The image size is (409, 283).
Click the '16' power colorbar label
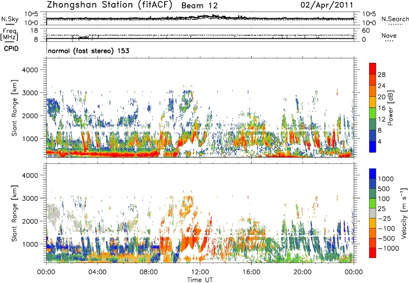click(x=381, y=108)
